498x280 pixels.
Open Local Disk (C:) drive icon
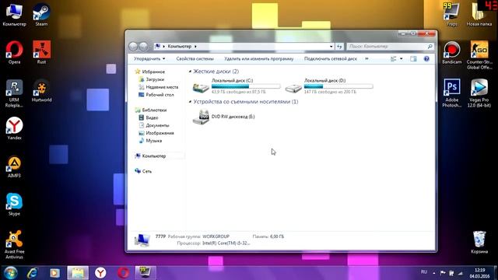tap(201, 88)
